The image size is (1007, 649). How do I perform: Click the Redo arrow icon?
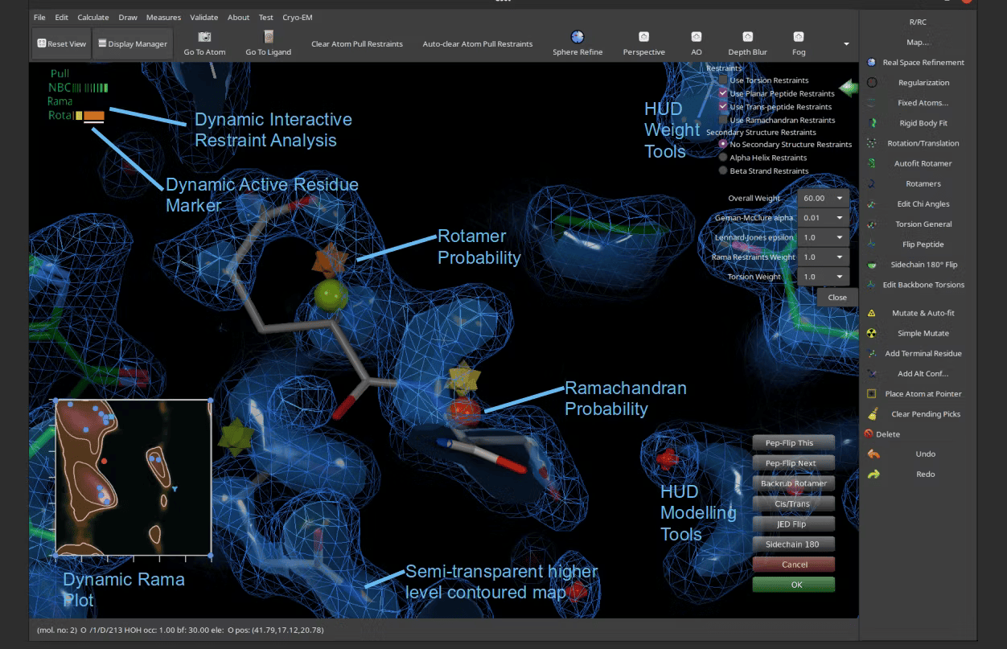click(x=873, y=474)
